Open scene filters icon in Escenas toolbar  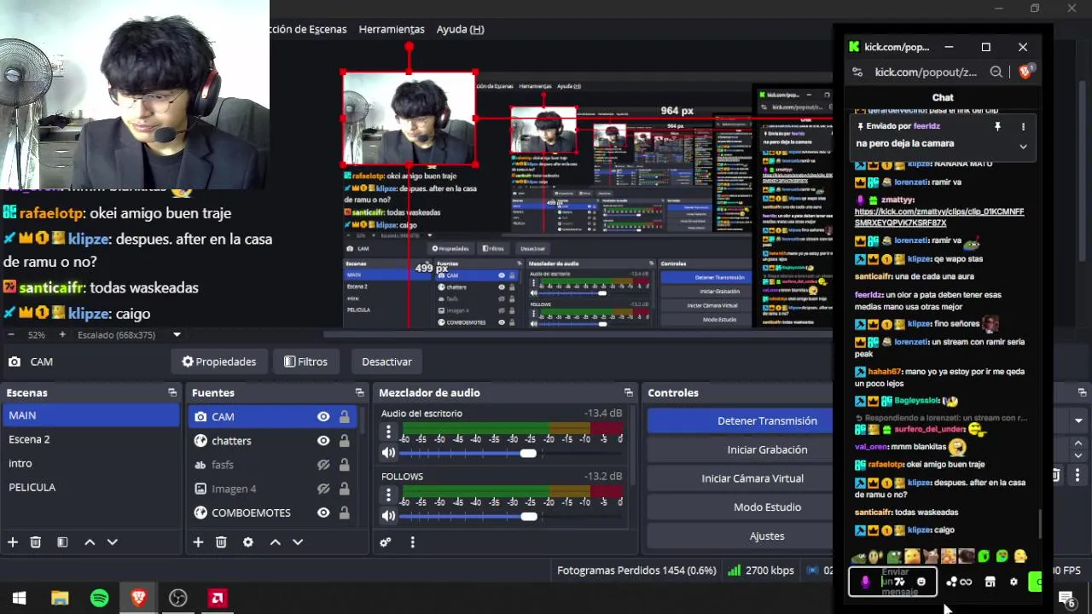point(62,542)
